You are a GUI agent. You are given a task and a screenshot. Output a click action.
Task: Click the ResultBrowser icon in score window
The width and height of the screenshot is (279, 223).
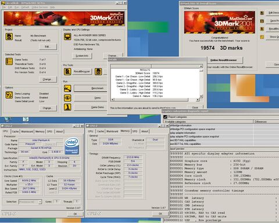pos(262,29)
